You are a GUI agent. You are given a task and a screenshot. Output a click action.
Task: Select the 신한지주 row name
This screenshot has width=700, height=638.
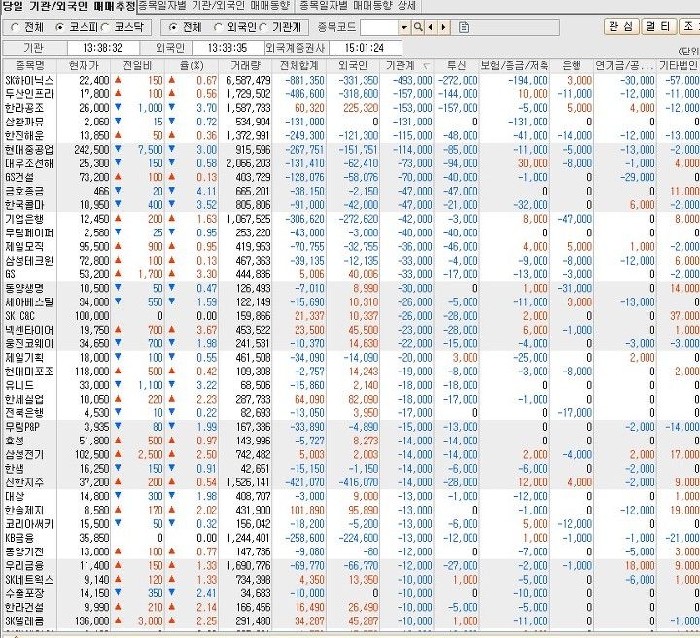[24, 482]
